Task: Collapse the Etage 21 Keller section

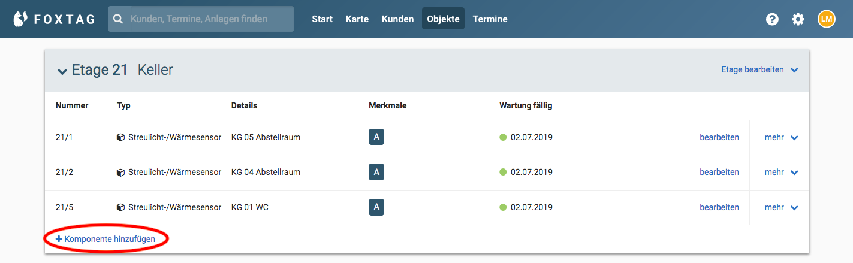Action: point(62,71)
